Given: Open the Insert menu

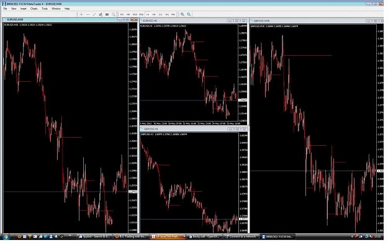Looking at the screenshot, I should tap(23, 9).
